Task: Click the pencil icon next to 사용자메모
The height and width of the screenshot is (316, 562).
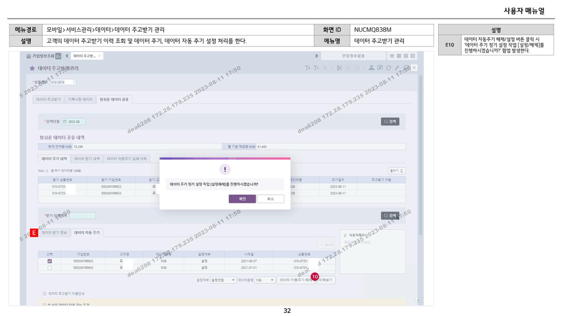Action: [x=346, y=235]
